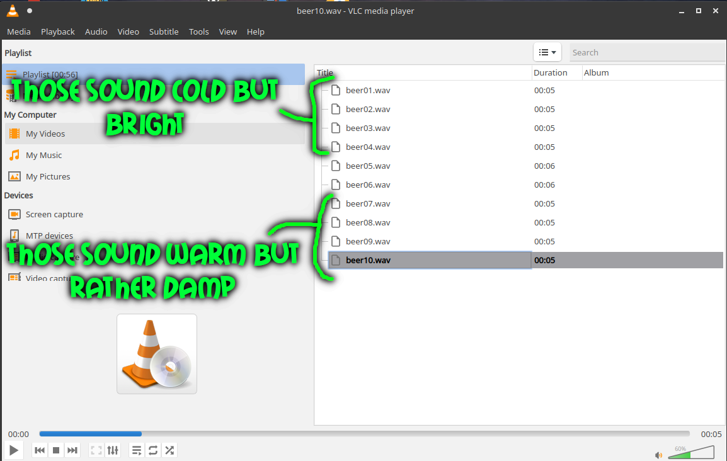The width and height of the screenshot is (727, 461).
Task: Toggle playlist view button
Action: point(137,450)
